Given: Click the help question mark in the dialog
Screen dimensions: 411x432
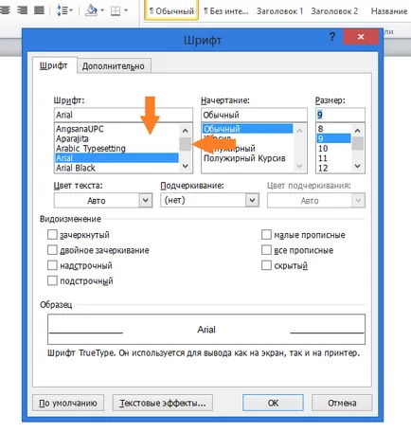Looking at the screenshot, I should click(x=332, y=37).
